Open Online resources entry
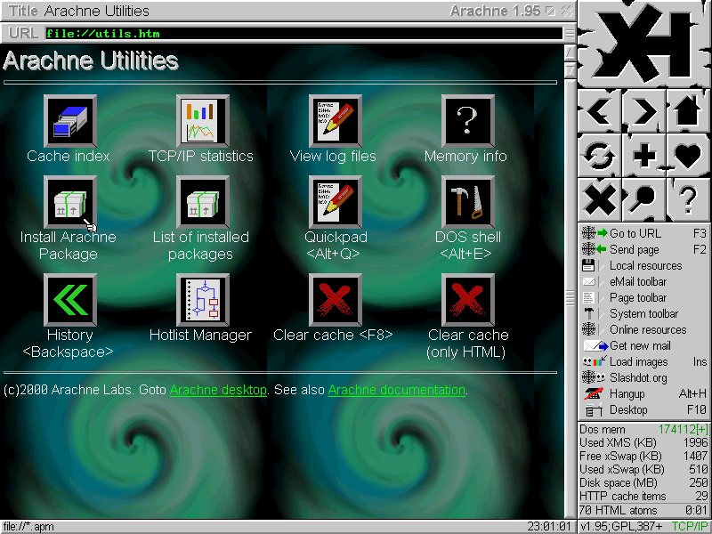 pos(643,329)
